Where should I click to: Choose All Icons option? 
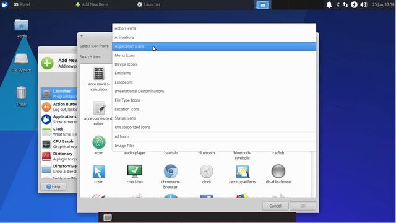click(x=214, y=136)
